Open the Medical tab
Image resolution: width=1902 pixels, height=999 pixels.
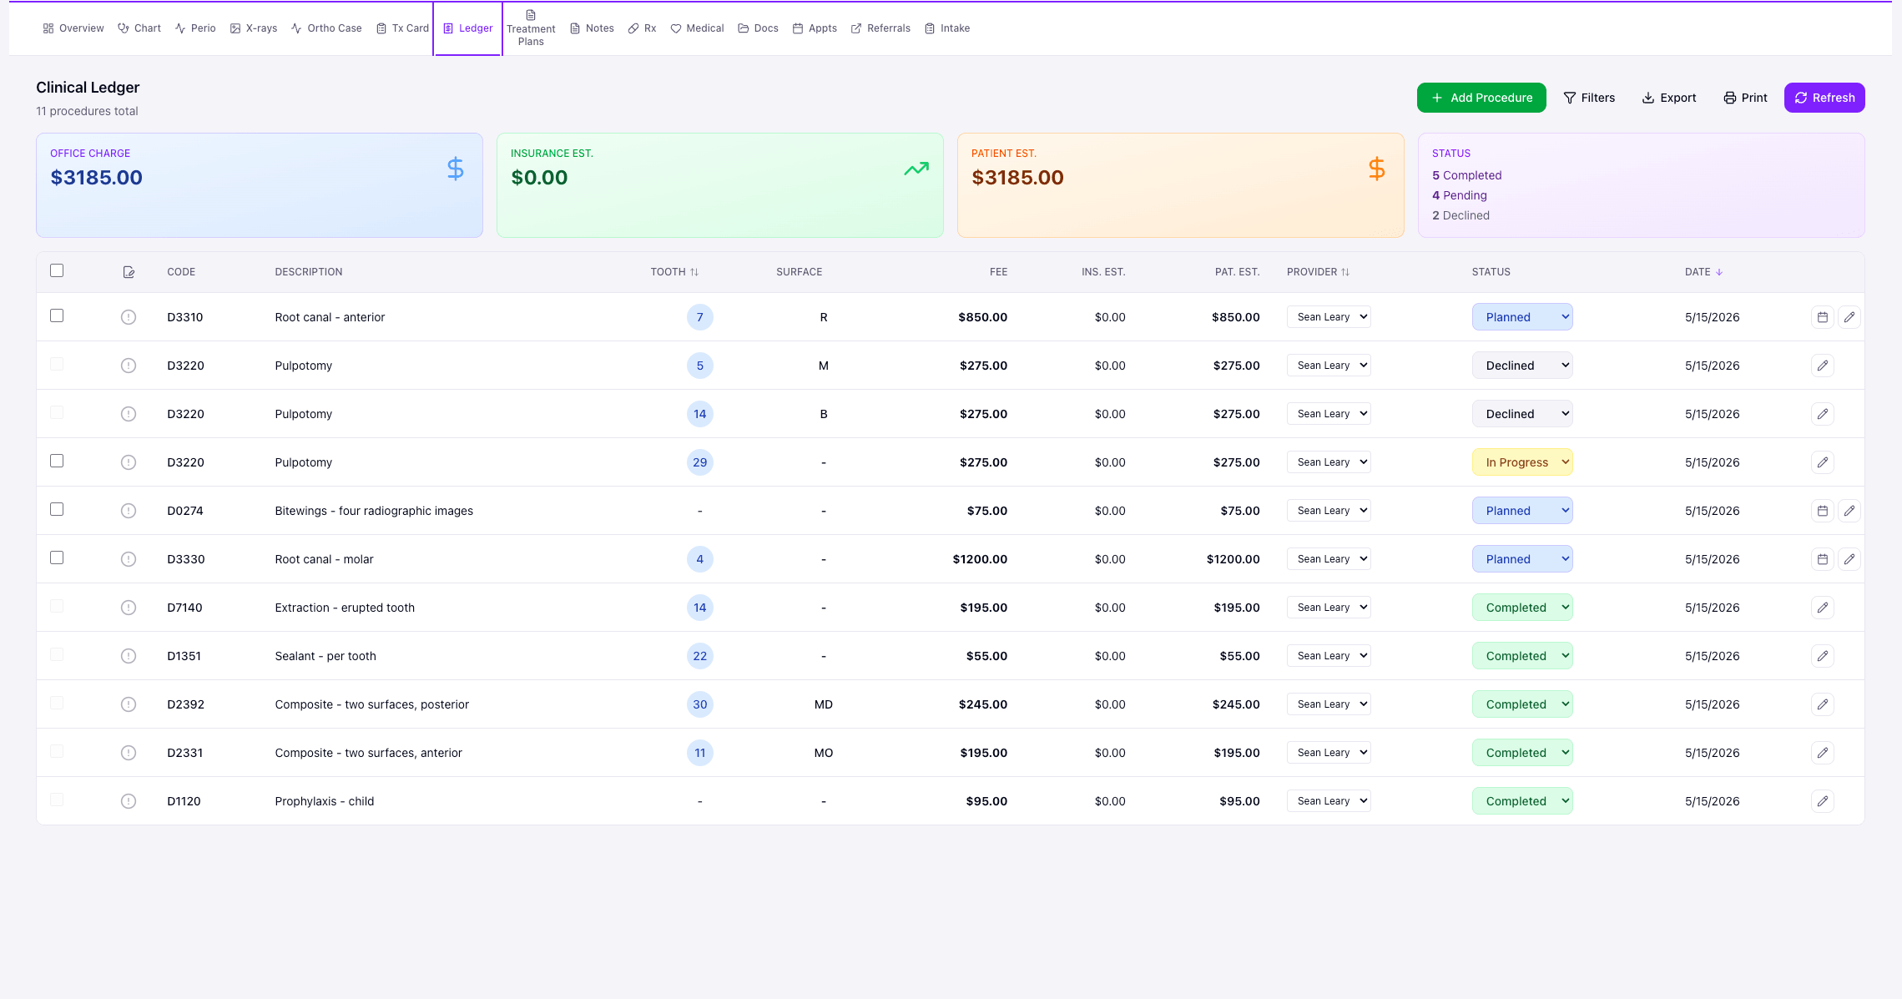tap(697, 28)
